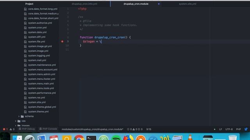Open system.mail.yml file
The width and height of the screenshot is (250, 140).
(x=37, y=60)
